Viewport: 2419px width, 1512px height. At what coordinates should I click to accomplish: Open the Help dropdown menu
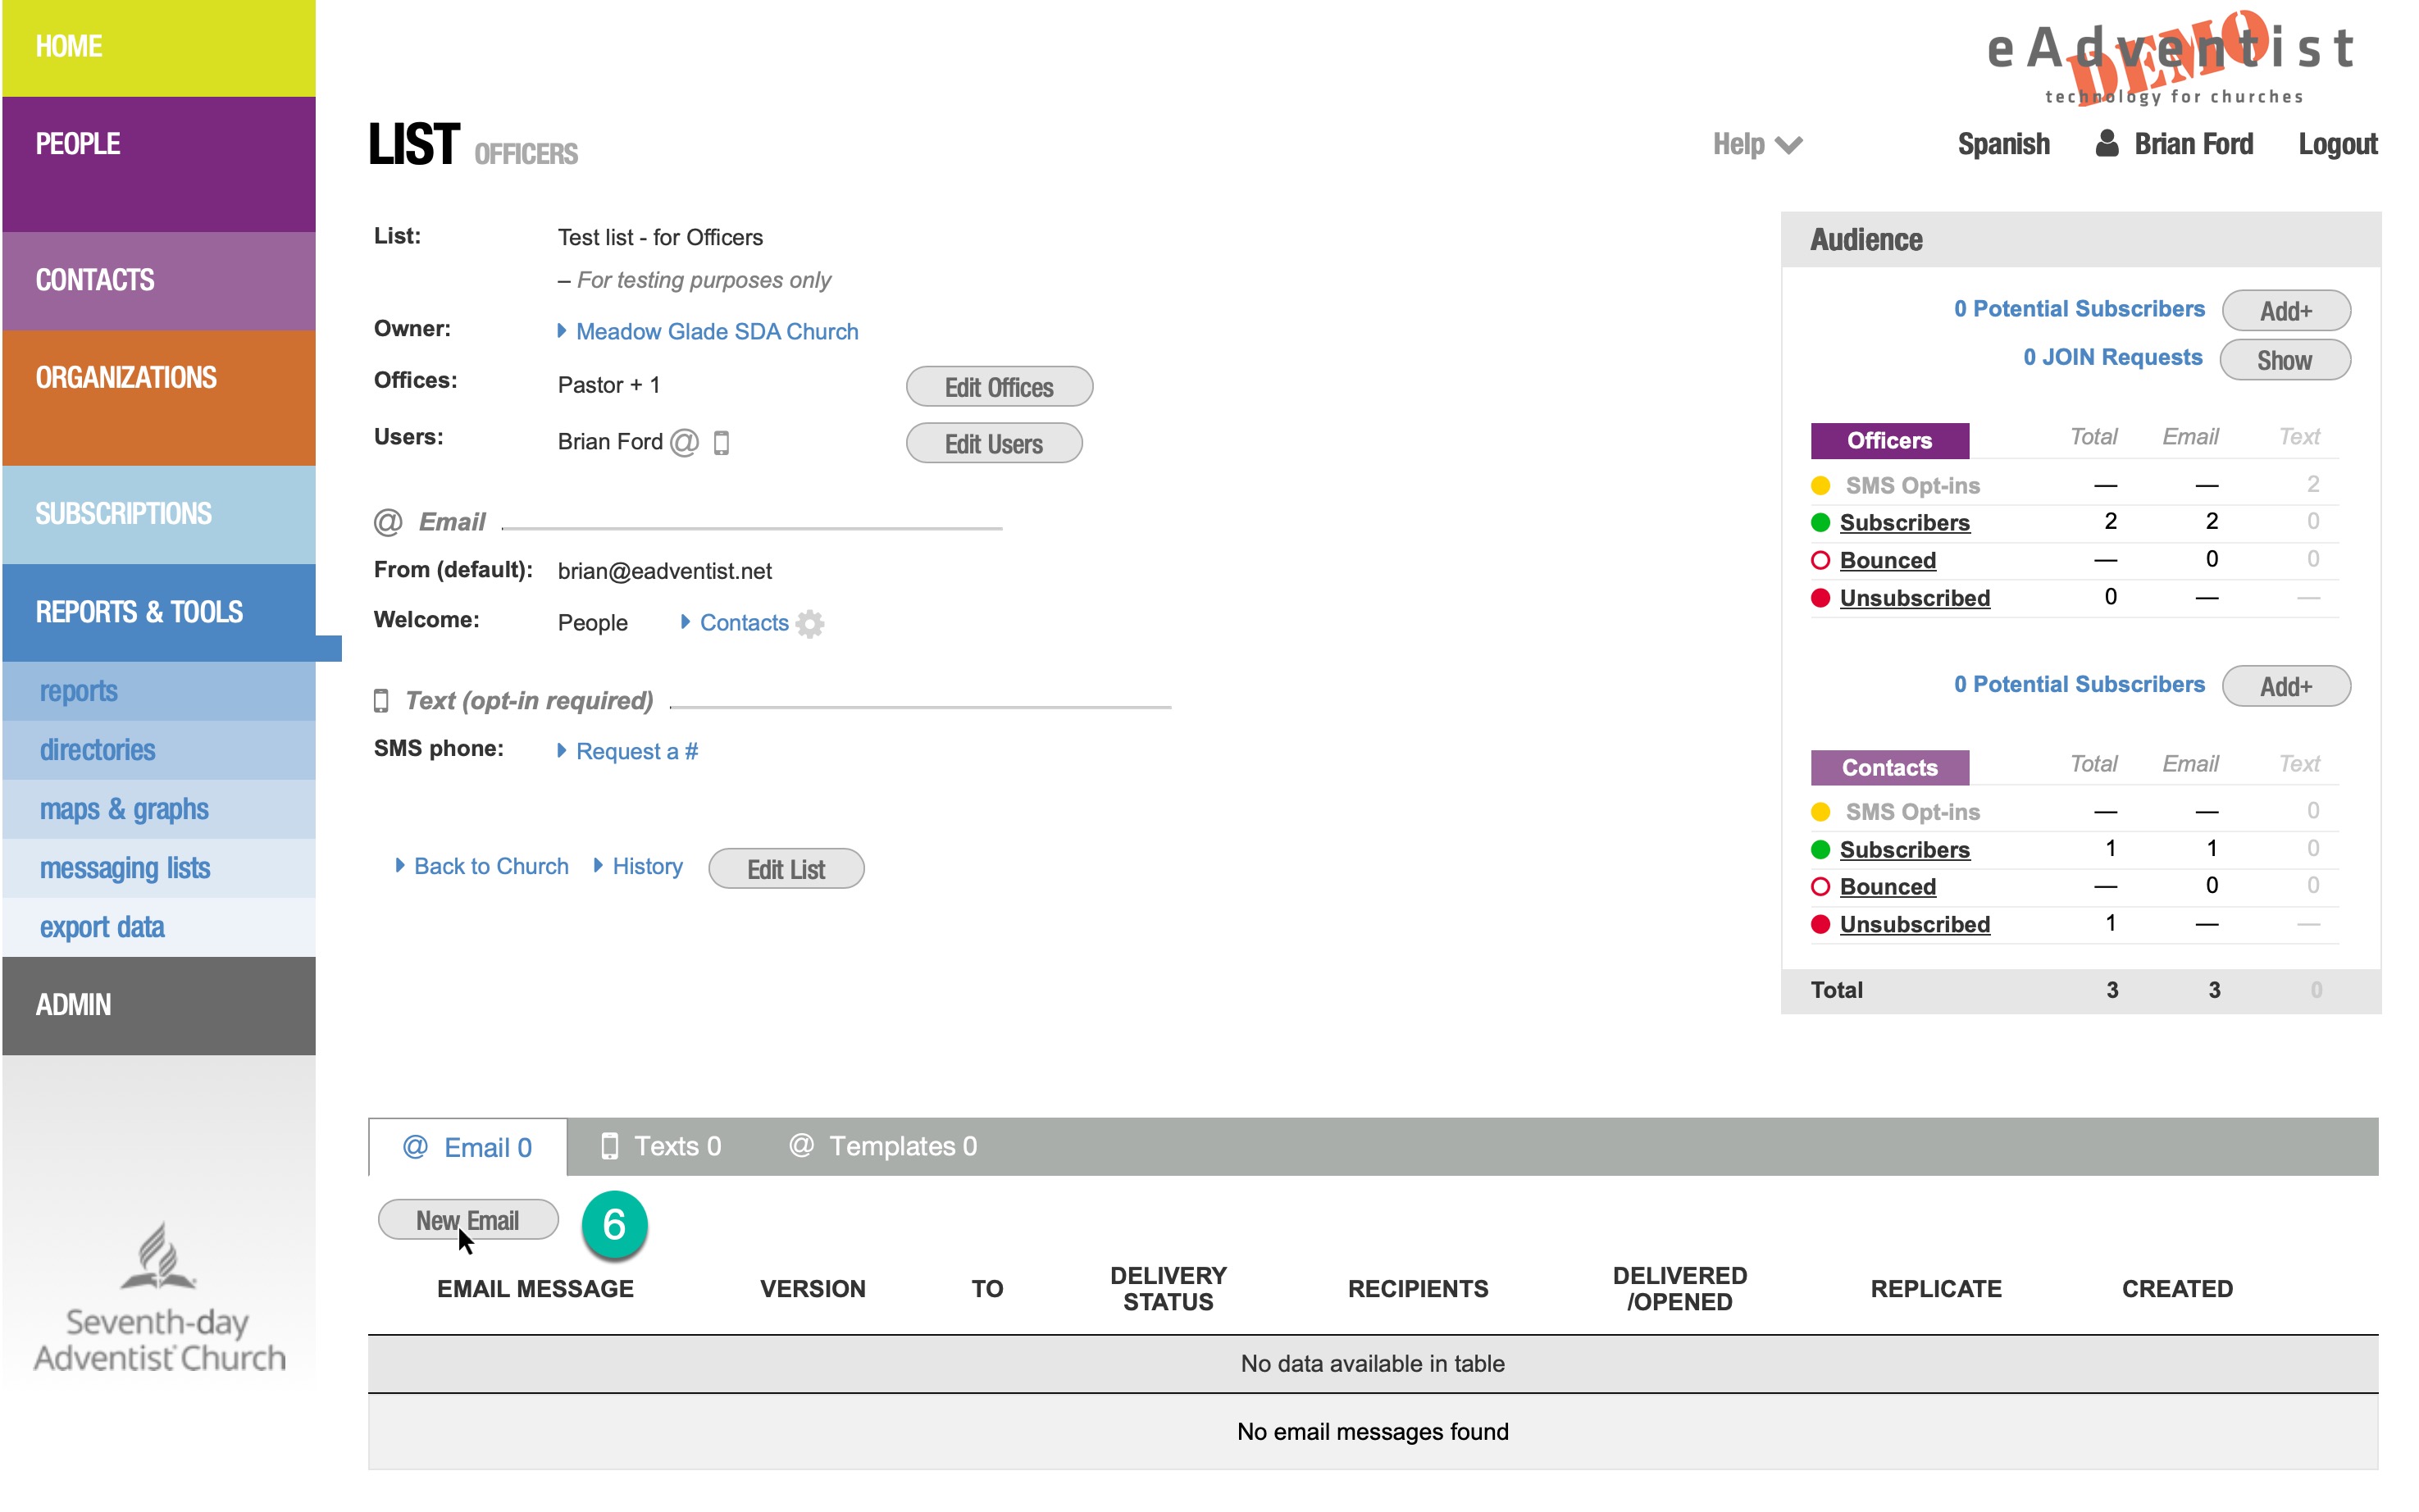point(1756,144)
